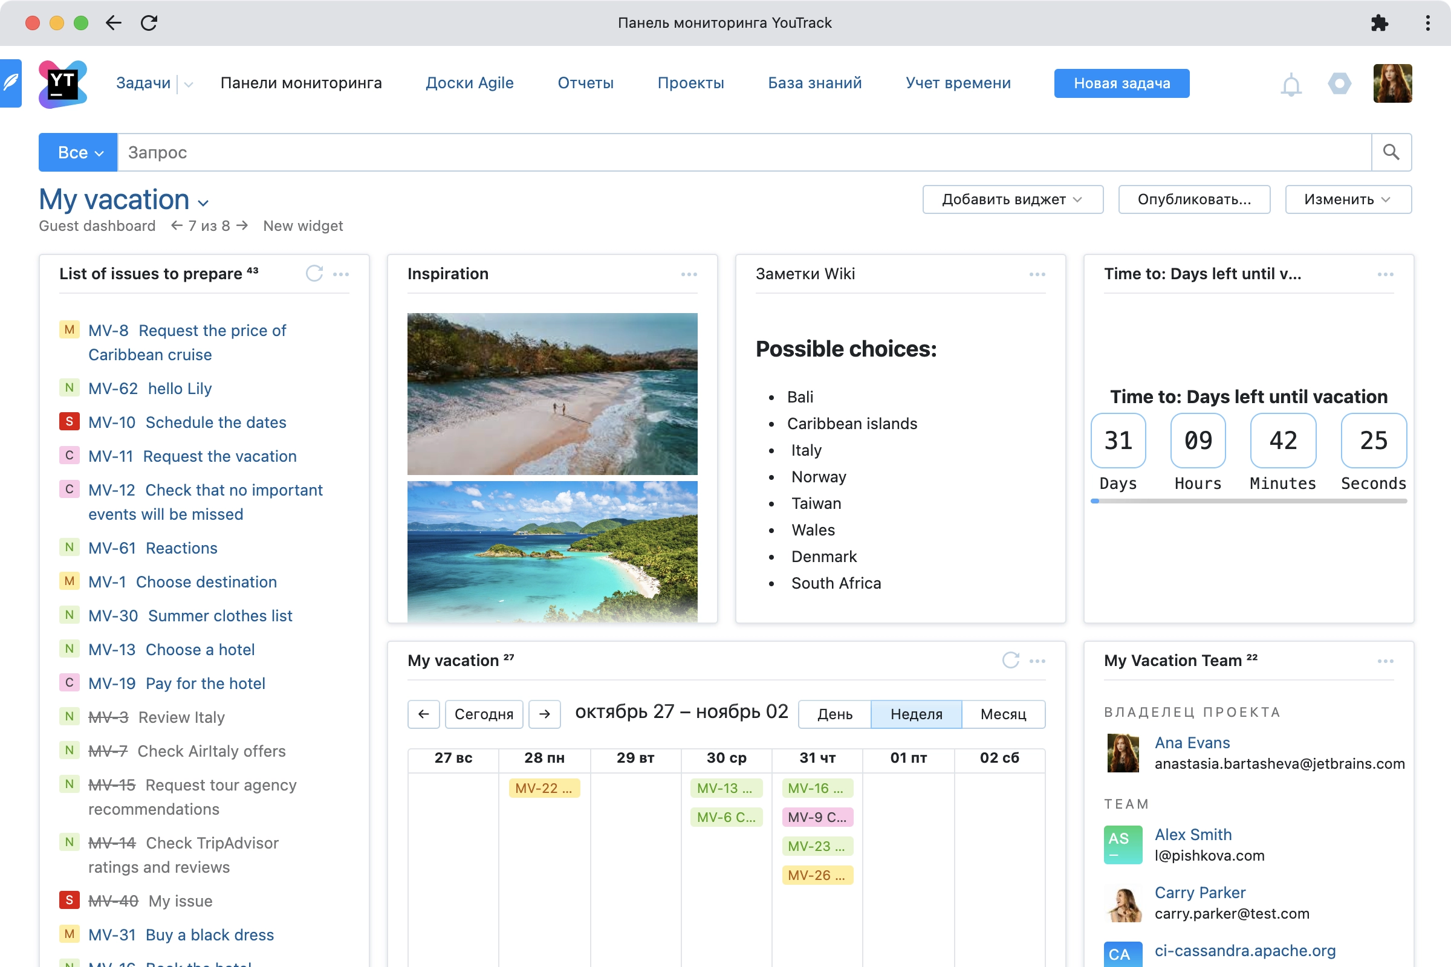
Task: Toggle Week view in vacation calendar
Action: point(917,714)
